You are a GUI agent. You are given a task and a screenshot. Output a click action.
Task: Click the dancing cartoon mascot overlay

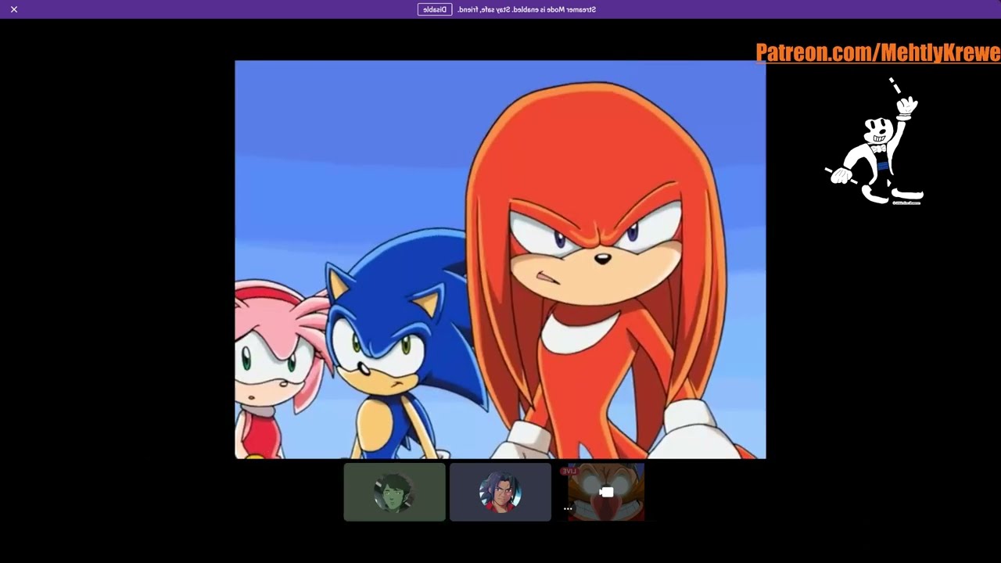[x=876, y=142]
